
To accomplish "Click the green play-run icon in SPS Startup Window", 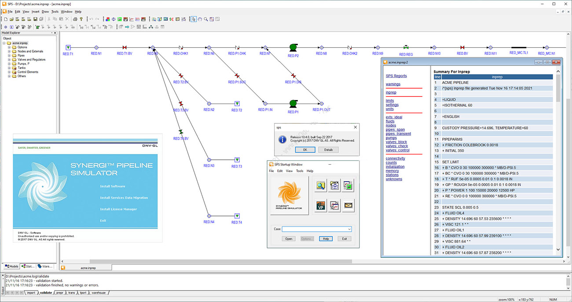I will click(x=348, y=185).
